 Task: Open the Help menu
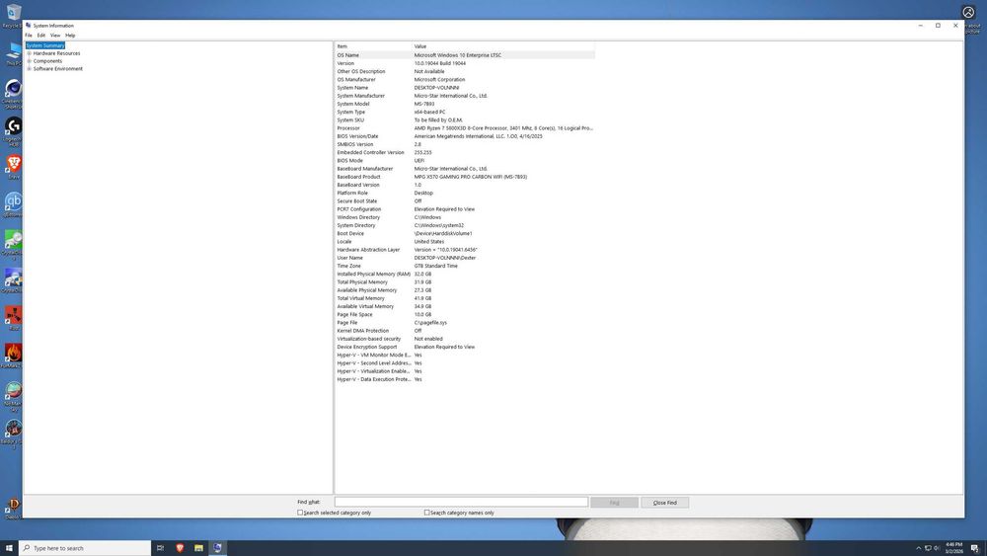tap(70, 36)
